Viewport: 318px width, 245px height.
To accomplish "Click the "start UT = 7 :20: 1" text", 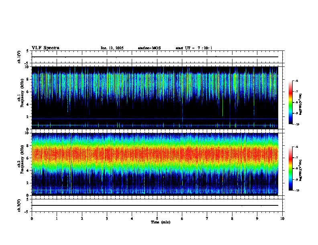I will [194, 48].
